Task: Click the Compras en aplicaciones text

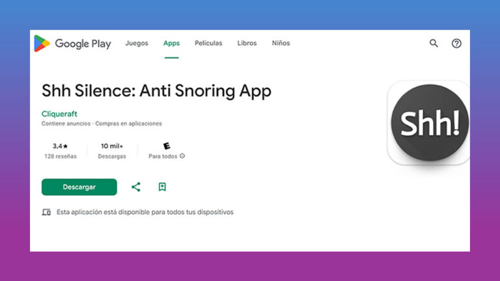Action: pyautogui.click(x=128, y=124)
